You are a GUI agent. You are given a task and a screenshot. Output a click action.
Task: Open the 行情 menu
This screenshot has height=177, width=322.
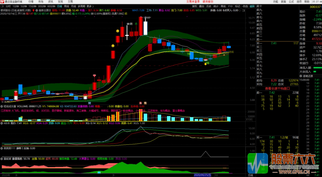(31, 2)
